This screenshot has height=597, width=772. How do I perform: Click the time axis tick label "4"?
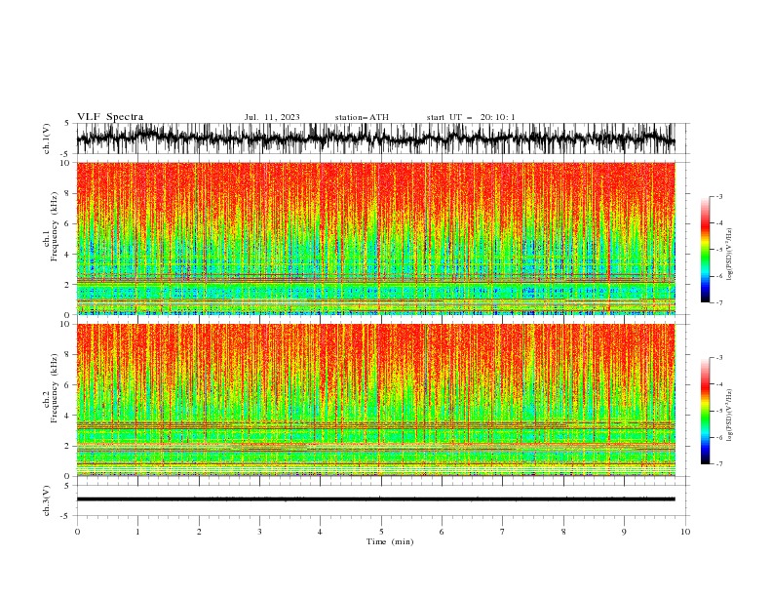[x=320, y=532]
